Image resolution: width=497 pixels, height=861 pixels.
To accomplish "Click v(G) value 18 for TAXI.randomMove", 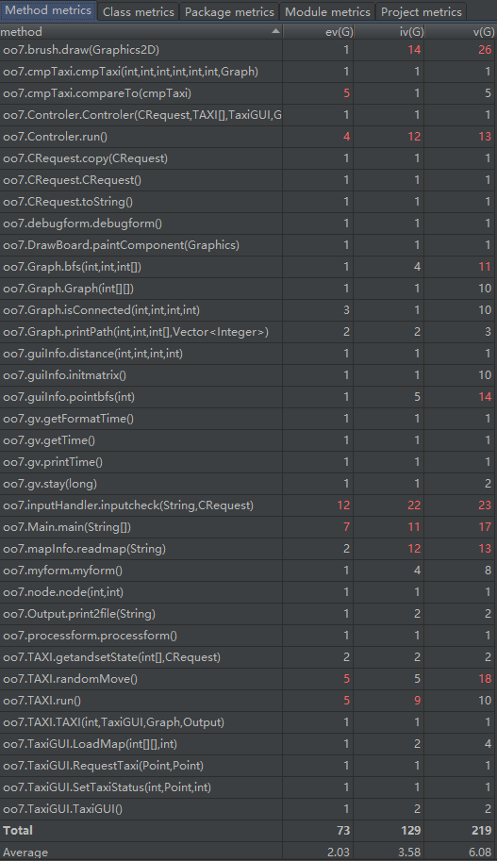I will [x=485, y=679].
